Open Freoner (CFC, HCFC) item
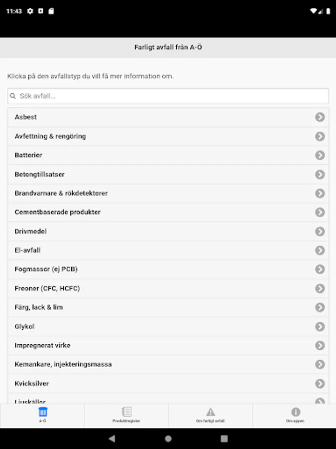336x449 pixels. point(47,288)
